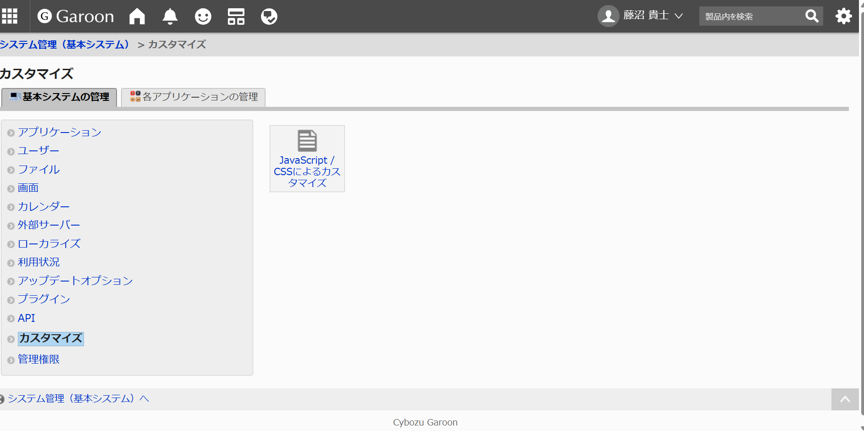Click the Garoon logo
Image resolution: width=864 pixels, height=431 pixels.
[76, 17]
